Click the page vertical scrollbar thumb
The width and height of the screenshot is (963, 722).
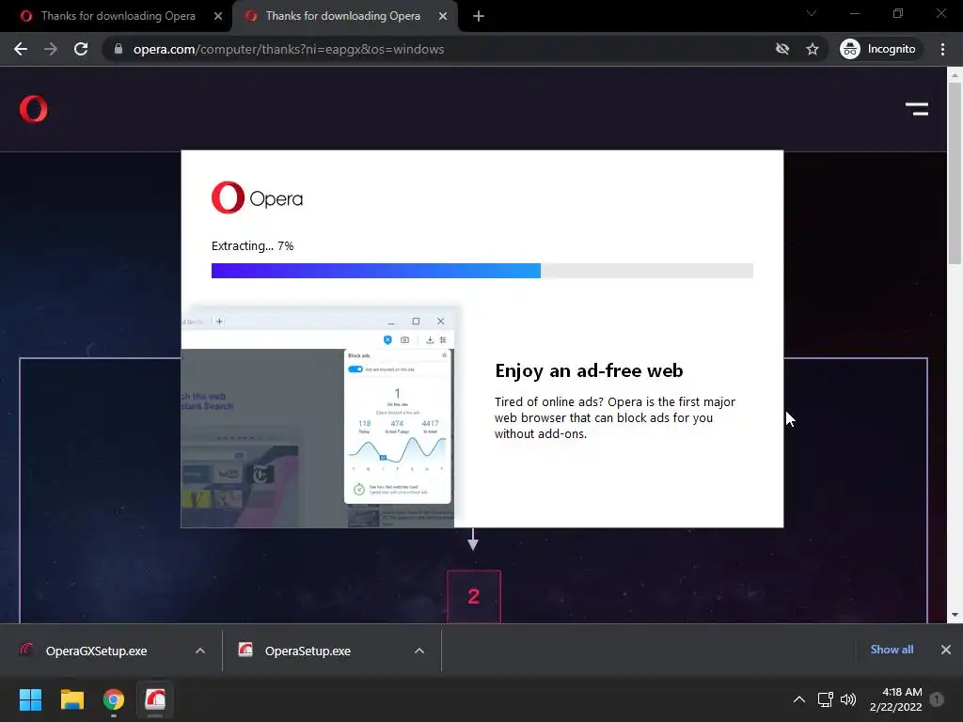(x=955, y=173)
